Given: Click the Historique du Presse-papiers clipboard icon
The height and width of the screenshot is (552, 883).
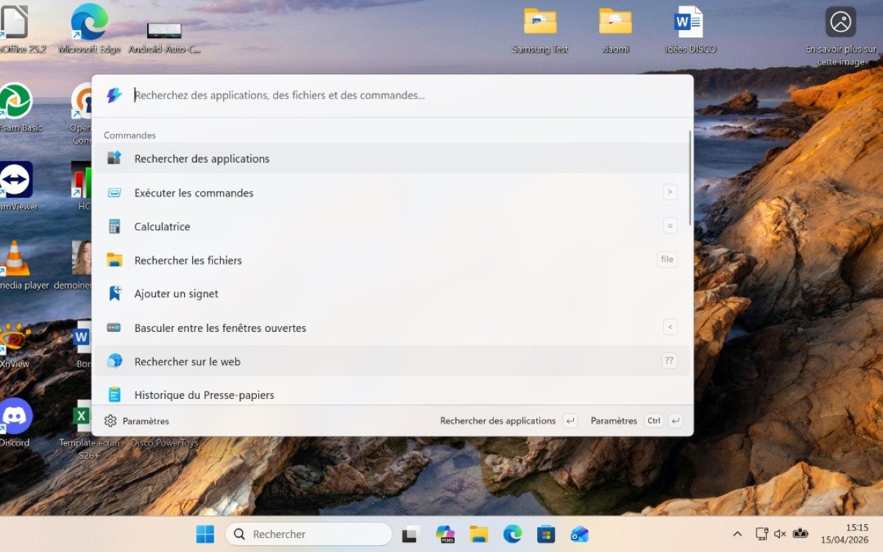Looking at the screenshot, I should pos(114,394).
